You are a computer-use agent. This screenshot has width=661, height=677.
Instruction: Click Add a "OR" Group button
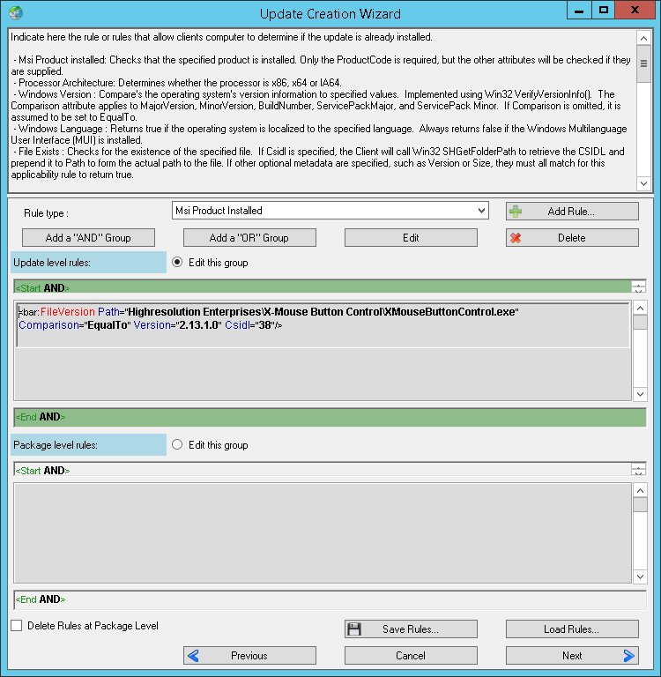coord(249,238)
